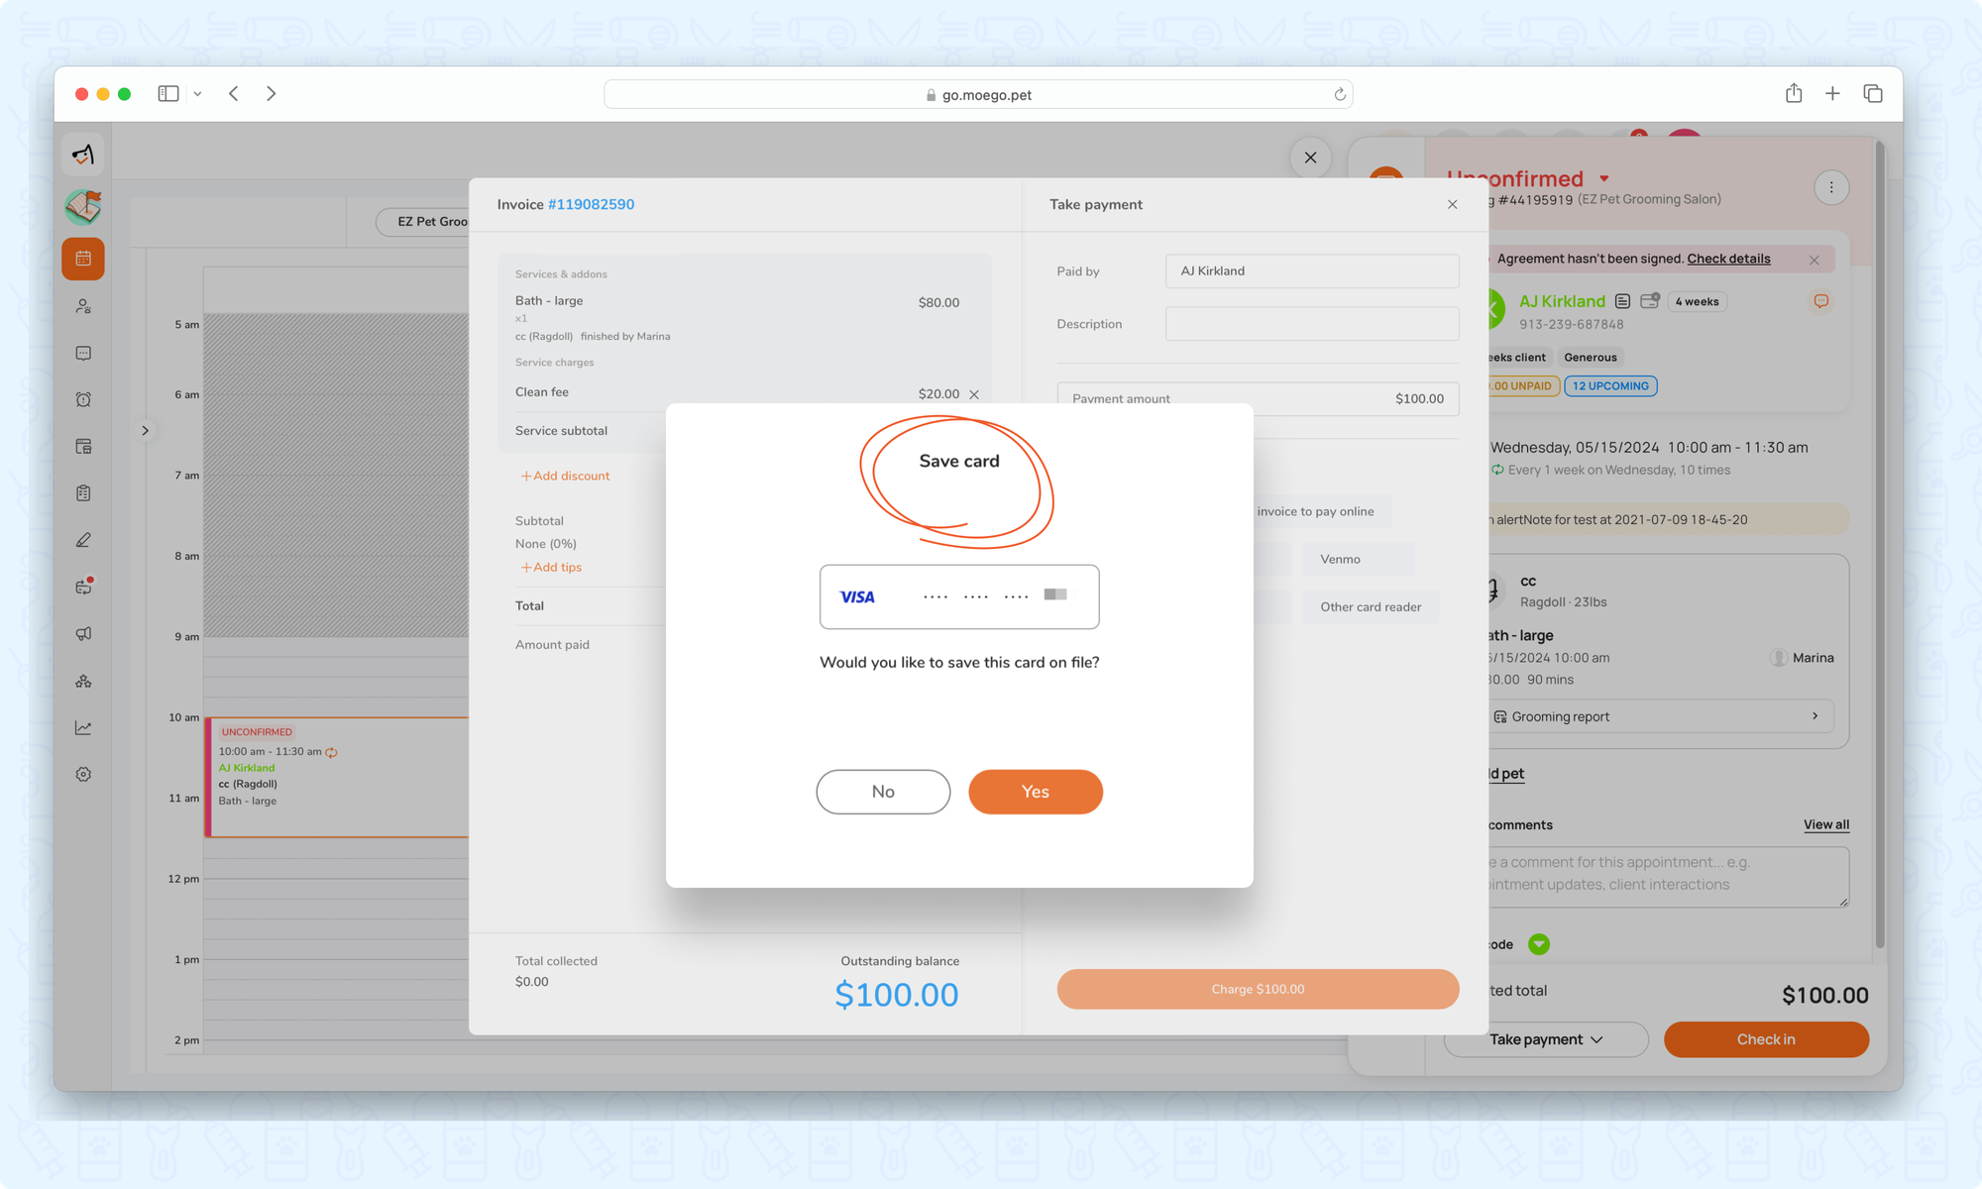Open the clients icon in sidebar
The height and width of the screenshot is (1189, 1982).
[83, 306]
